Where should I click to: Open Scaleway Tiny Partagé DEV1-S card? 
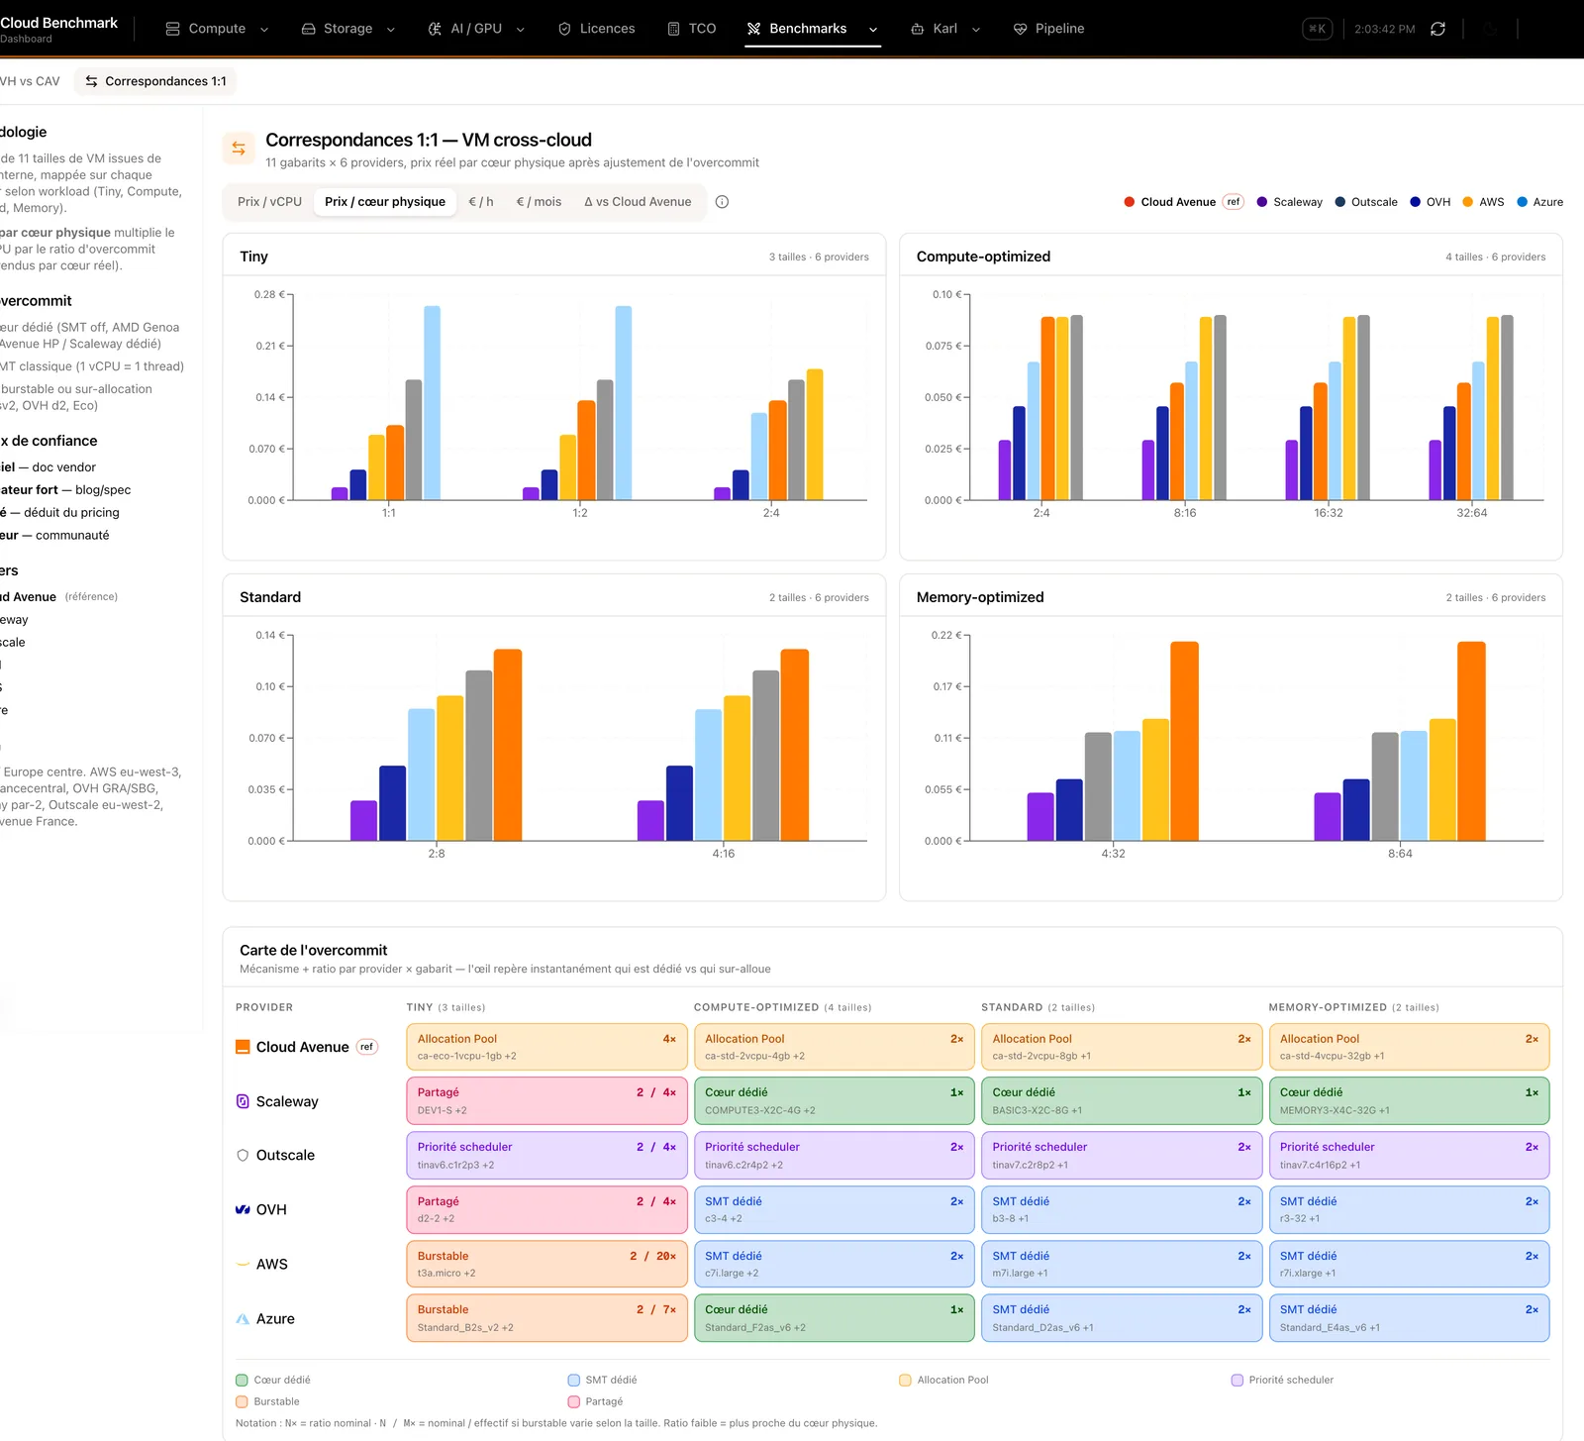pos(546,1101)
